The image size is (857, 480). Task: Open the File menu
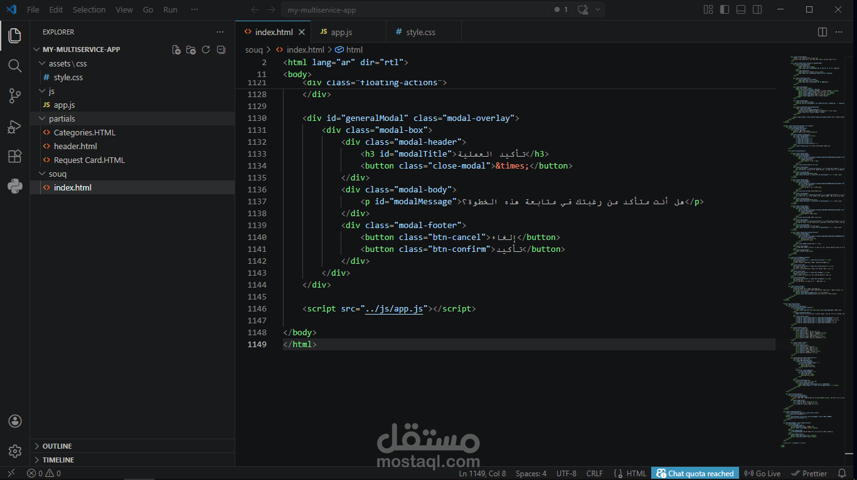33,9
